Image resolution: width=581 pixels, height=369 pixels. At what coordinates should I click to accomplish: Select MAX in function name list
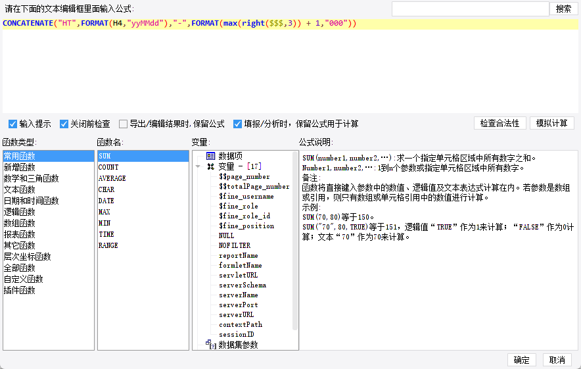pos(143,212)
